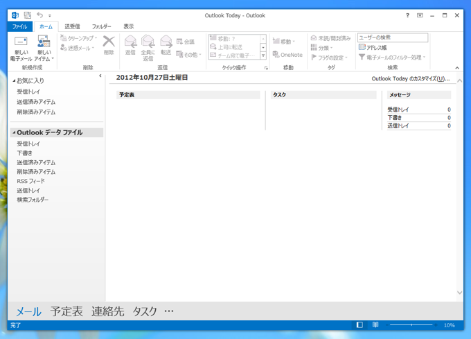Open the ファイル tab
Screen dimensions: 471x339
pos(20,26)
